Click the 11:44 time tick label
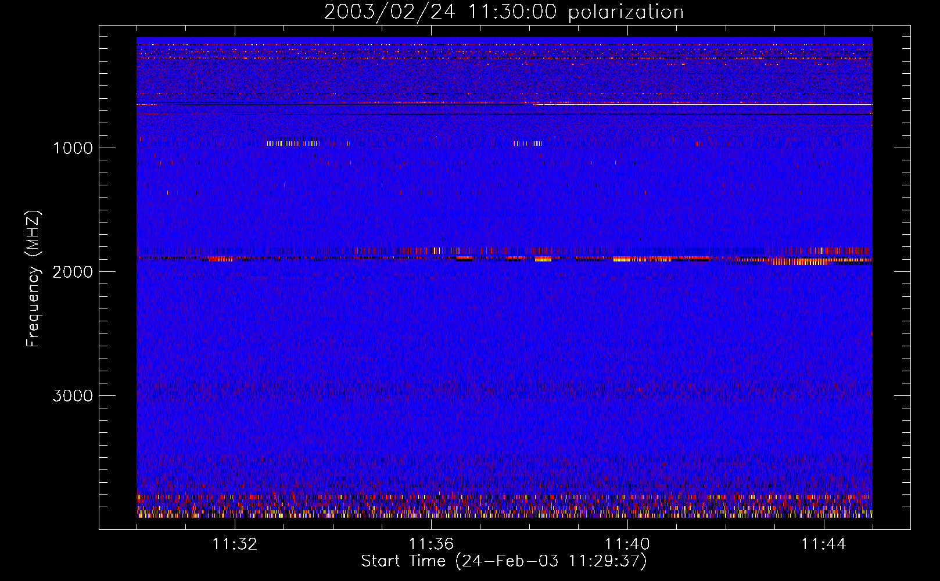Image resolution: width=940 pixels, height=581 pixels. [824, 544]
